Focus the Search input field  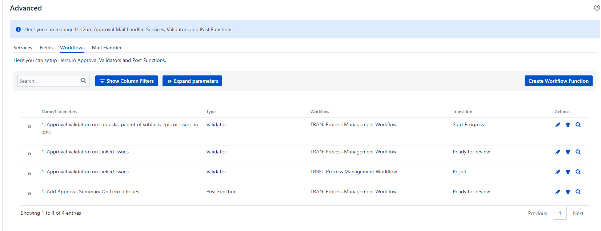click(48, 81)
